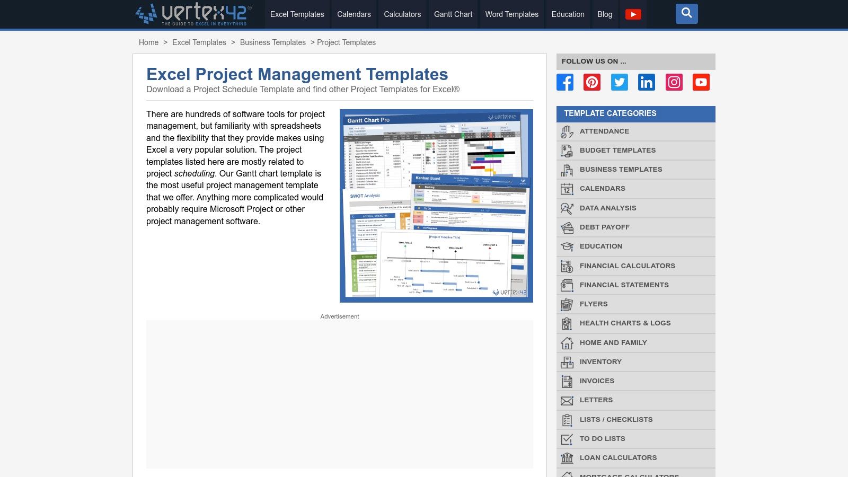Click the Budget Templates category icon

567,151
